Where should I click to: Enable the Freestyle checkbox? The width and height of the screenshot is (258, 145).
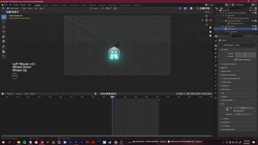coord(222,126)
